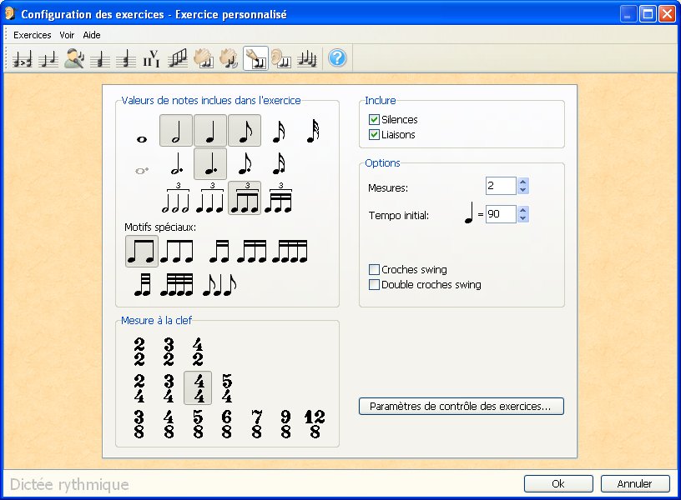This screenshot has height=500, width=681.
Task: Enable Double croches swing option
Action: (x=374, y=285)
